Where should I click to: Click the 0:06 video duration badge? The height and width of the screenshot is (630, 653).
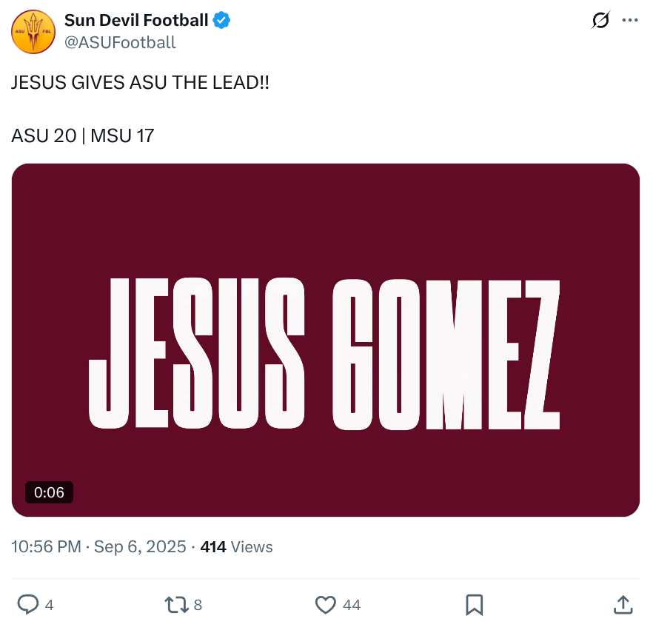pos(50,492)
